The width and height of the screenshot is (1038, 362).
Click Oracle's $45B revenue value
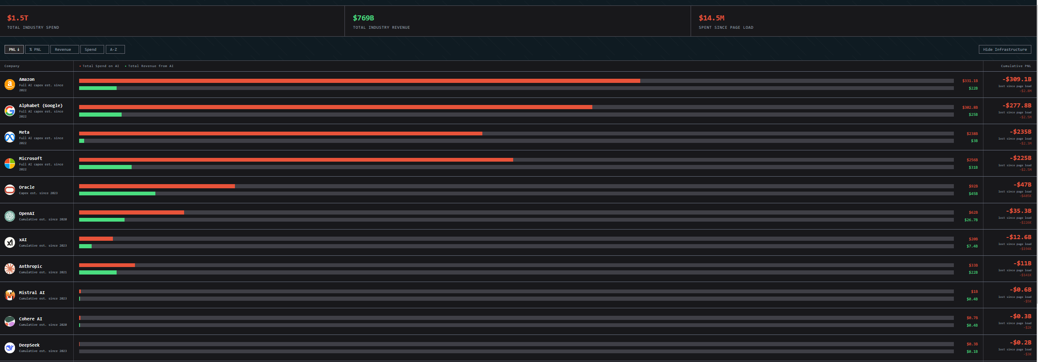click(x=973, y=194)
